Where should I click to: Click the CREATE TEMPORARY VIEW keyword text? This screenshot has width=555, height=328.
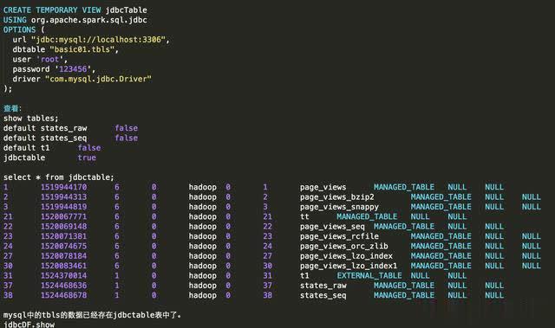[52, 10]
